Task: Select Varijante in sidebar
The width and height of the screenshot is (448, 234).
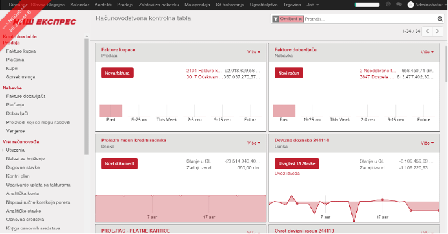Action: click(x=16, y=131)
